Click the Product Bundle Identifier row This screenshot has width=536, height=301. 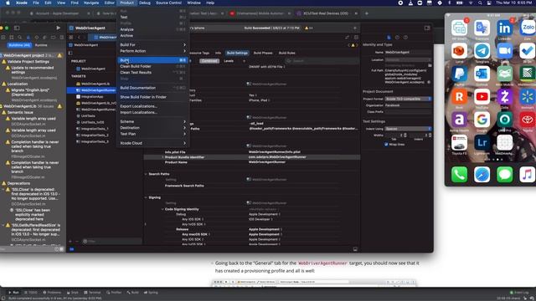[x=252, y=157]
